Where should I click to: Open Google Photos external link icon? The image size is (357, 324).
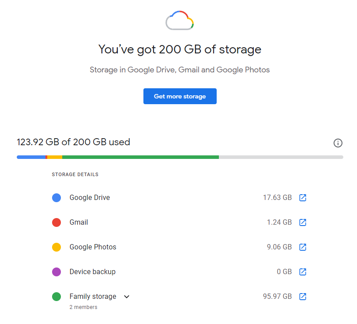pyautogui.click(x=303, y=247)
